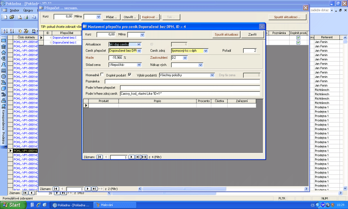
Task: Toggle Doplnit produ checkbox for ID 4 row
Action: 298,38
